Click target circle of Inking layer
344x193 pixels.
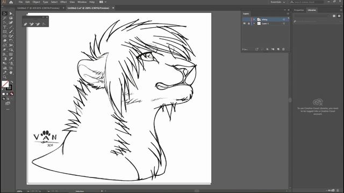(284, 19)
